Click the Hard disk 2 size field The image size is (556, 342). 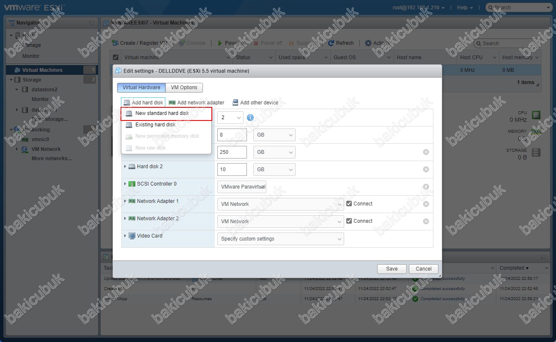[232, 170]
